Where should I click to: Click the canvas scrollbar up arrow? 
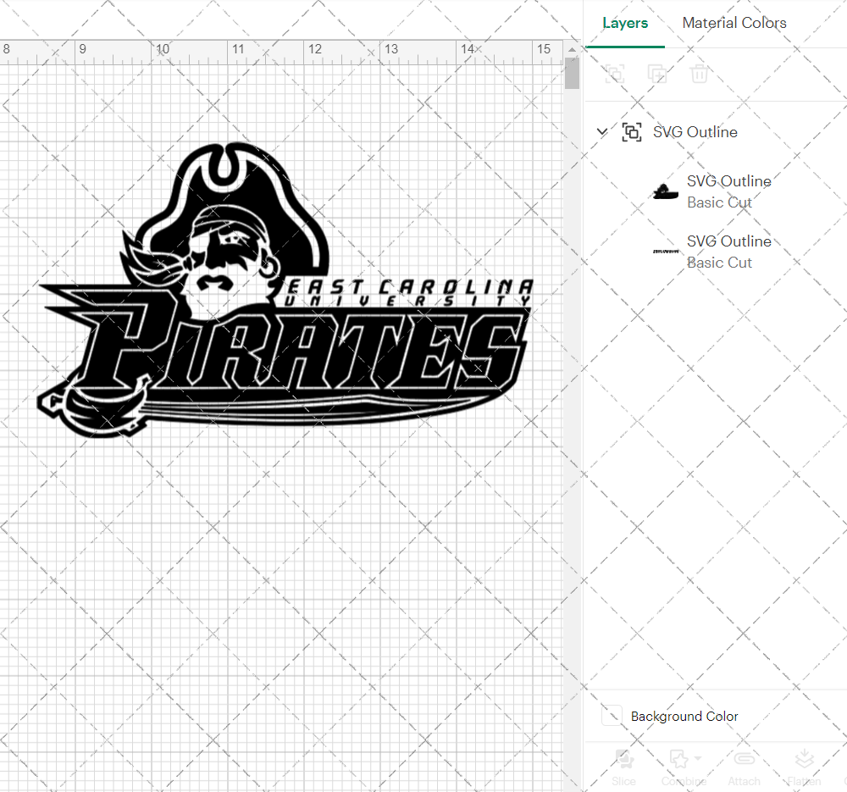point(572,50)
